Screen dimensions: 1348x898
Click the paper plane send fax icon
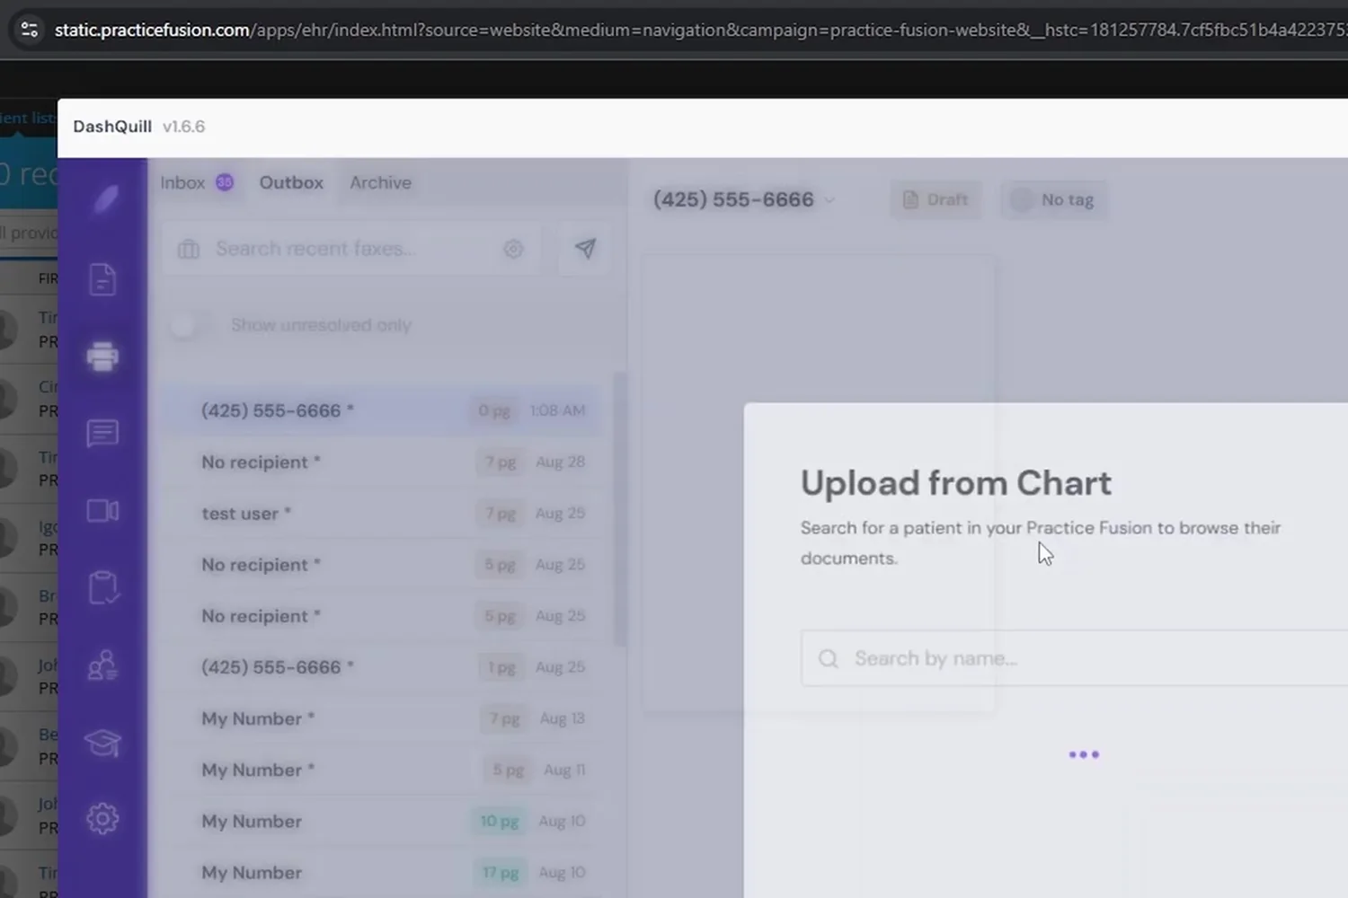tap(585, 249)
